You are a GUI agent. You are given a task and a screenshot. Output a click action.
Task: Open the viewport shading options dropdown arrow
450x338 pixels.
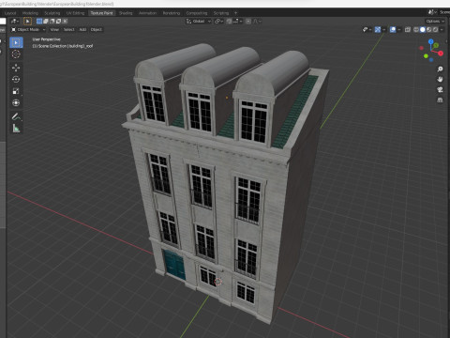(x=442, y=29)
